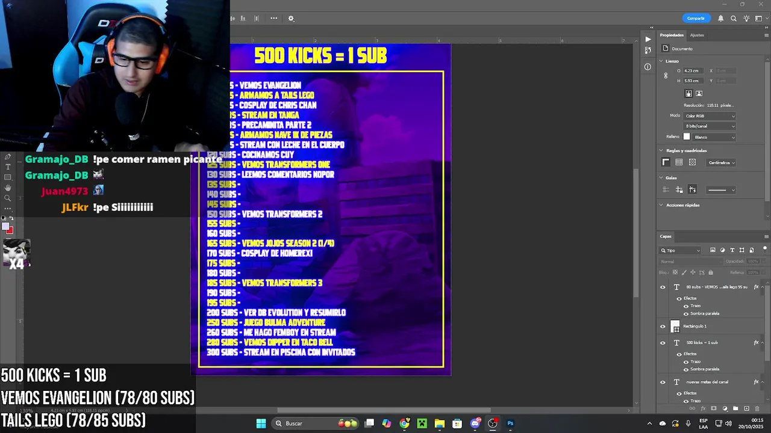Toggle smart guides icon

(x=692, y=190)
